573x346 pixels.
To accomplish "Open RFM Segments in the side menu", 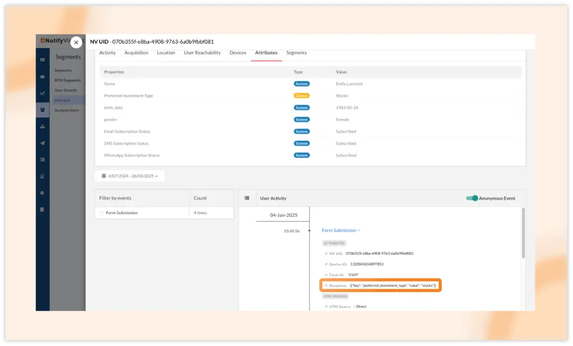I will [67, 80].
